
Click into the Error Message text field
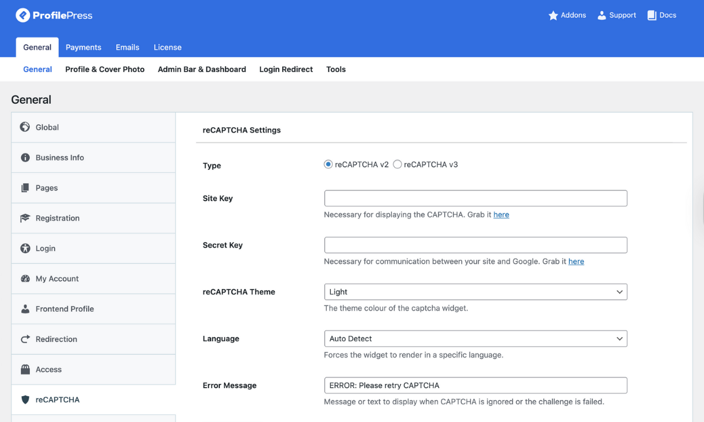[x=475, y=386]
